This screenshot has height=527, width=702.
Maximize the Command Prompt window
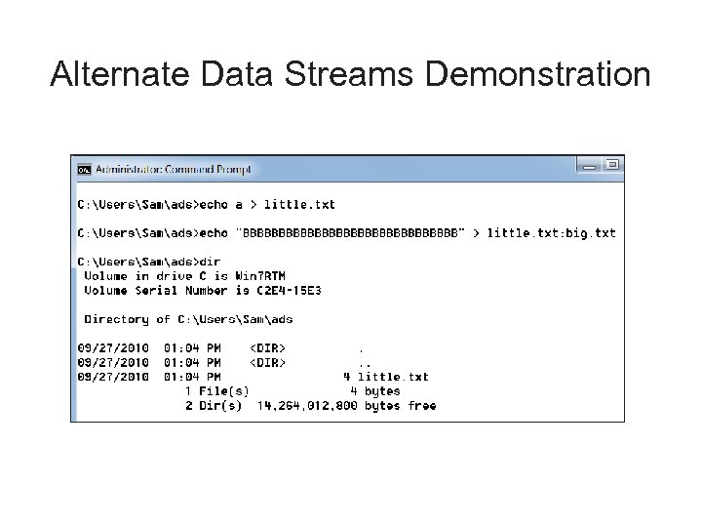pyautogui.click(x=612, y=165)
